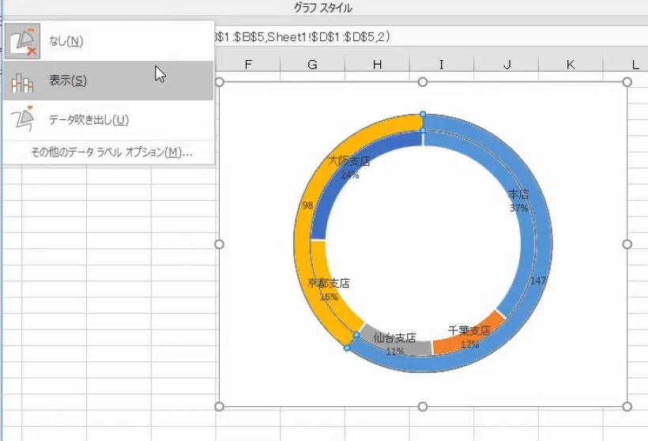The width and height of the screenshot is (648, 441).
Task: Select column I header
Action: point(442,65)
